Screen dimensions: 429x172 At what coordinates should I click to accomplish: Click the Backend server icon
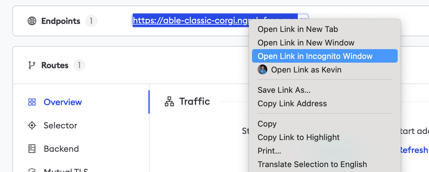32,149
